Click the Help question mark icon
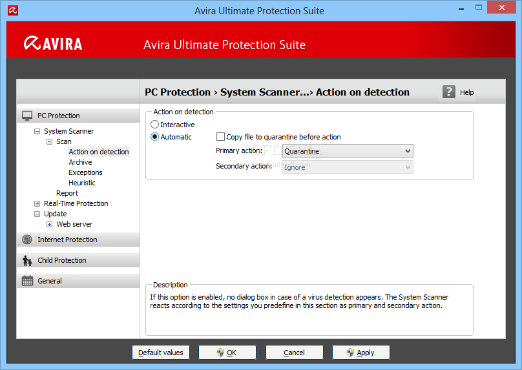 [449, 92]
